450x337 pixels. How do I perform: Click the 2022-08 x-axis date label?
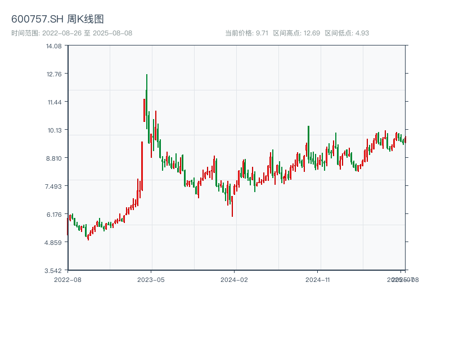coord(67,279)
